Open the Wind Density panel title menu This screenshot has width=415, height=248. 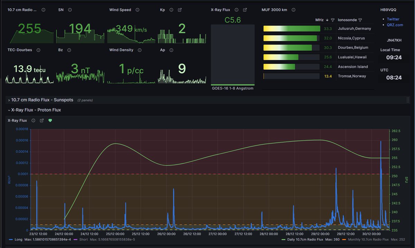[121, 50]
